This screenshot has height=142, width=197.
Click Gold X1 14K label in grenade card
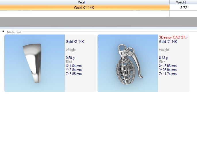(x=168, y=42)
